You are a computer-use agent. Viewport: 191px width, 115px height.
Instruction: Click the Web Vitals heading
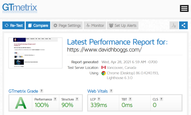point(97,91)
